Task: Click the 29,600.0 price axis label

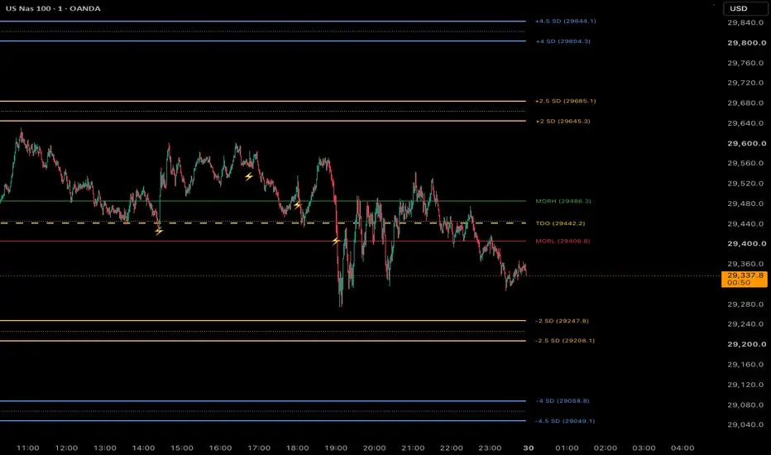Action: (746, 143)
